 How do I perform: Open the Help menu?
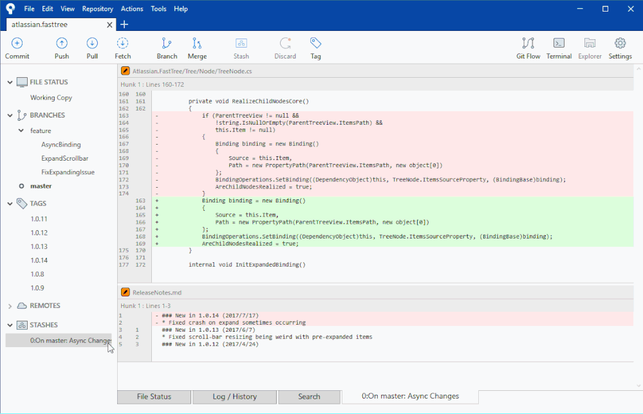click(180, 8)
